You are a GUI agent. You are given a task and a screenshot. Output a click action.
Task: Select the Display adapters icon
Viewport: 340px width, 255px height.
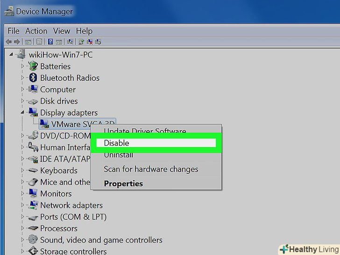pyautogui.click(x=33, y=112)
